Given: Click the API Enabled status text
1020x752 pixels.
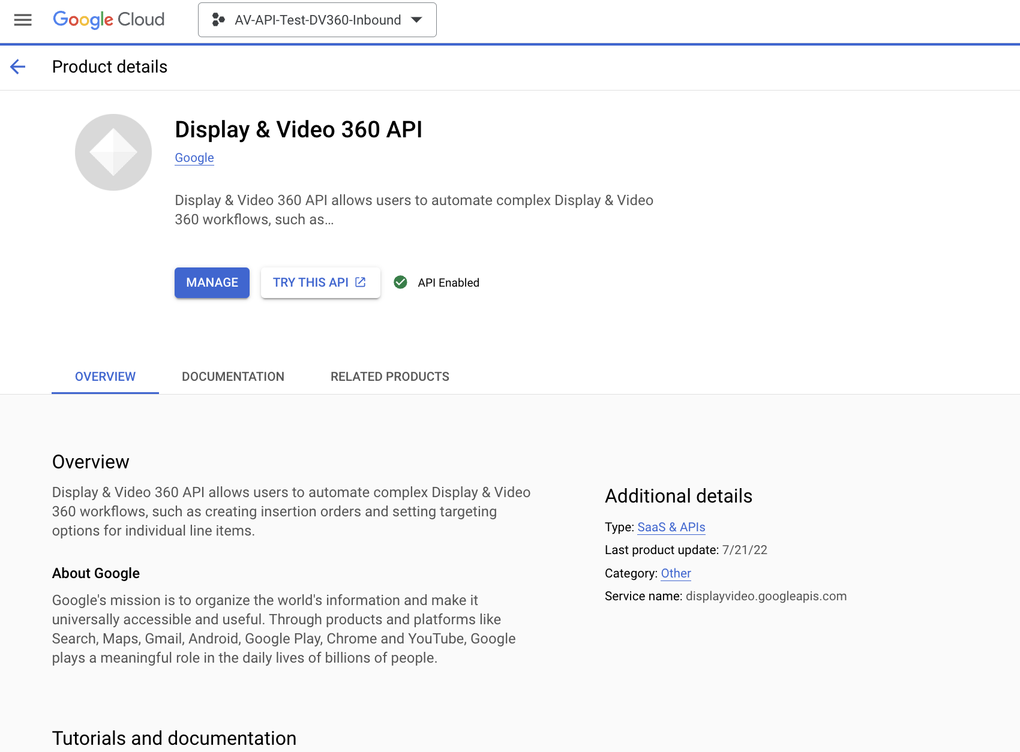Looking at the screenshot, I should (448, 282).
